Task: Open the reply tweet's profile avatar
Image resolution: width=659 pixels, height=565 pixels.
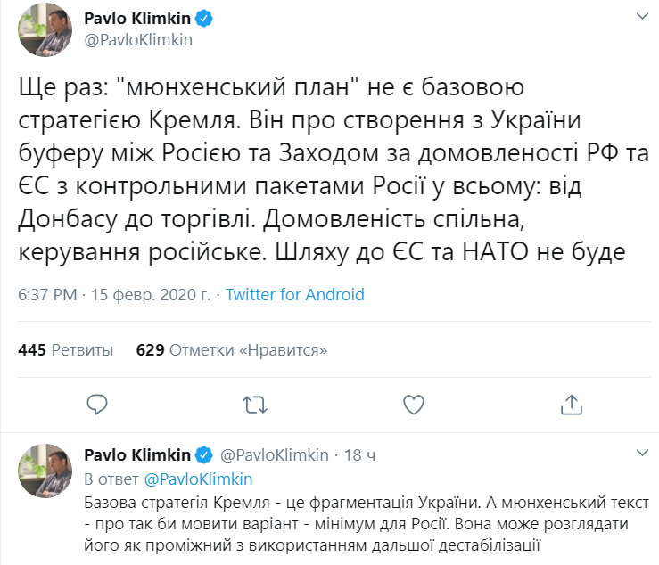Action: pyautogui.click(x=45, y=471)
